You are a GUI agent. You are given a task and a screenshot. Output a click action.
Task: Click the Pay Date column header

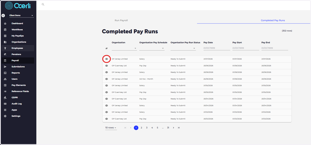(x=208, y=42)
